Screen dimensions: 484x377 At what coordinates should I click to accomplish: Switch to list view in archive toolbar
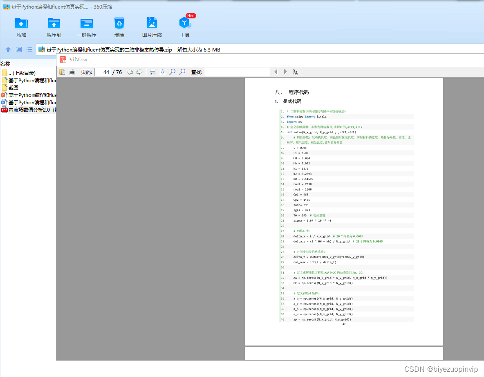29,49
